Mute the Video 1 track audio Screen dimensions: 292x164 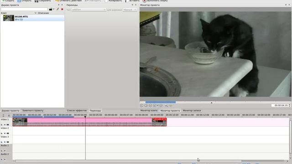point(5,124)
